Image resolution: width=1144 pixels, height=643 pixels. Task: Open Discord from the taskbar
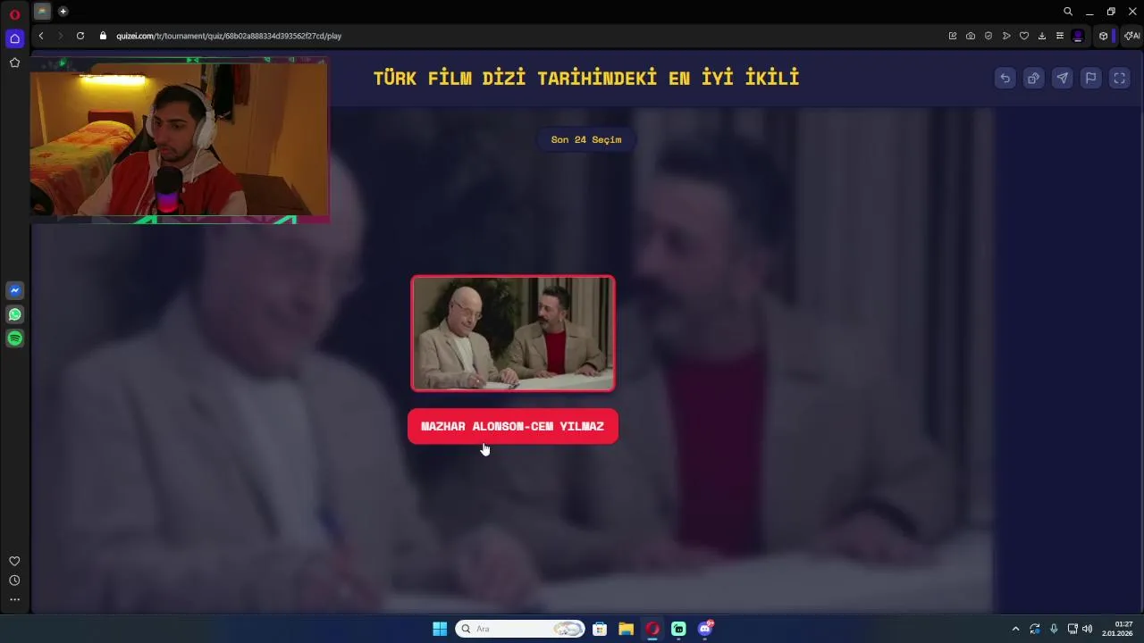705,629
